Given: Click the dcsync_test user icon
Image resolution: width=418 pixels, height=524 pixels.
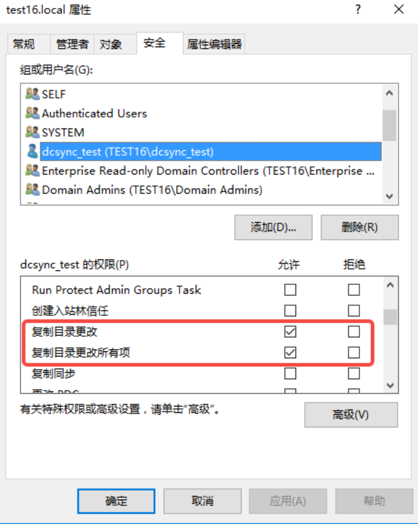Looking at the screenshot, I should point(33,151).
